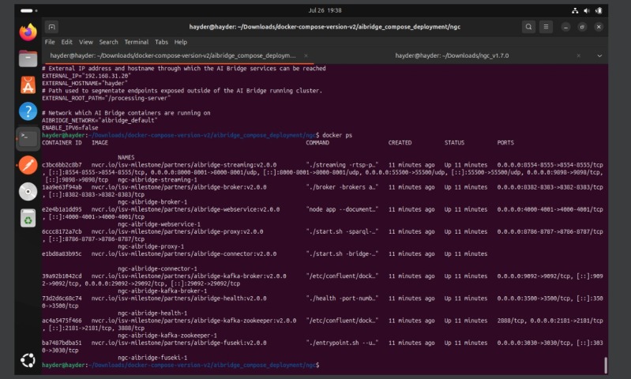
Task: Click the new tab icon in terminal header
Action: pos(52,27)
